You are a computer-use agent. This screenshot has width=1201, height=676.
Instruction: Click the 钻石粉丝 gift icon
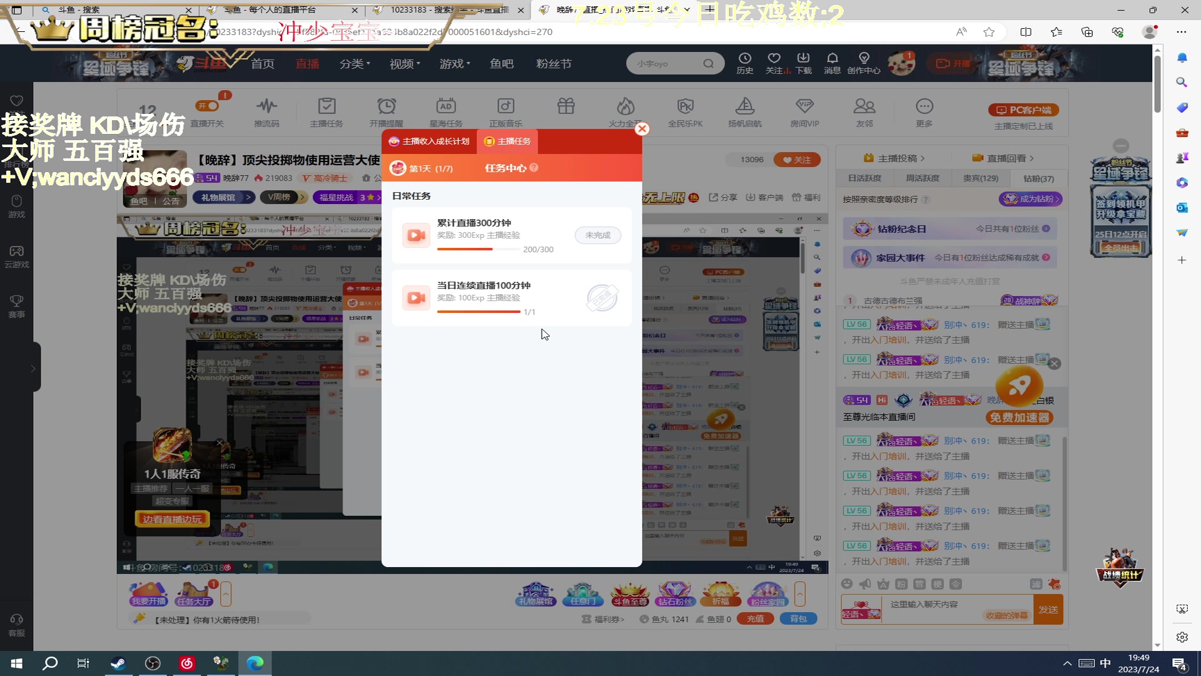[x=675, y=594]
